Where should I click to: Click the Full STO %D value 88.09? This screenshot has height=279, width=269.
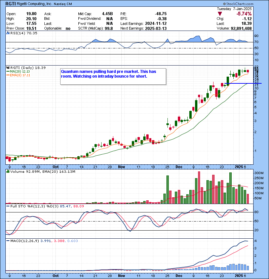(78, 206)
